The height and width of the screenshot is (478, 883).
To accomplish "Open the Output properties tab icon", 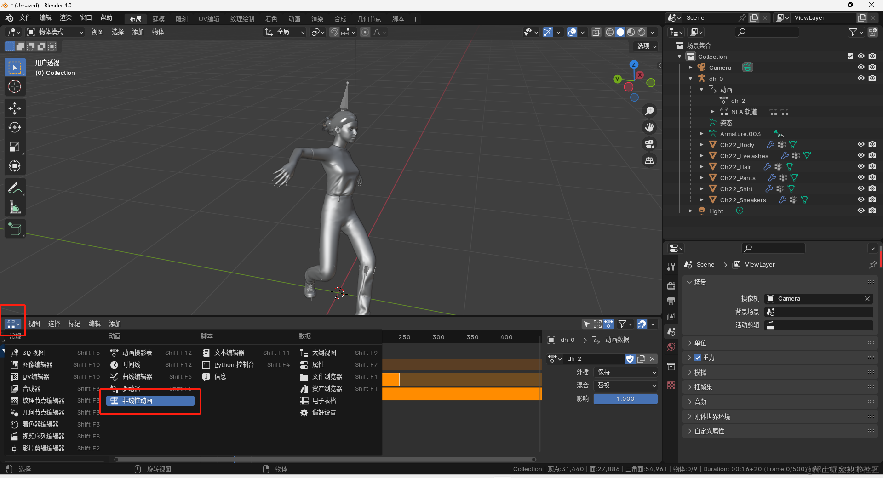I will [x=671, y=301].
